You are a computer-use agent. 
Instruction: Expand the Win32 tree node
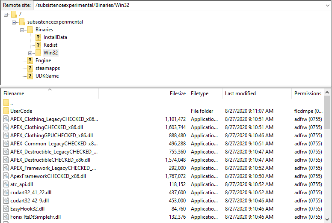click(30, 53)
